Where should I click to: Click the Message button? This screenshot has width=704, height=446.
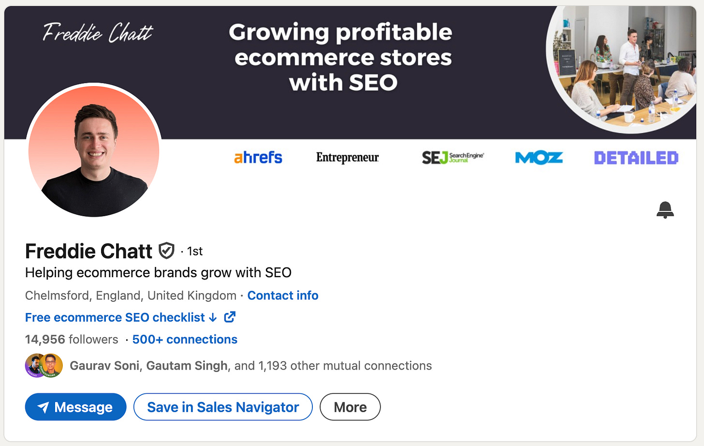75,407
